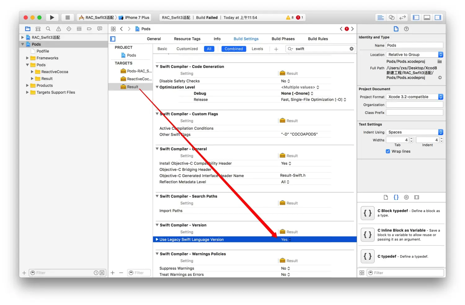Screen dimensions: 465x305
Task: Open the Test navigator
Action: [69, 29]
